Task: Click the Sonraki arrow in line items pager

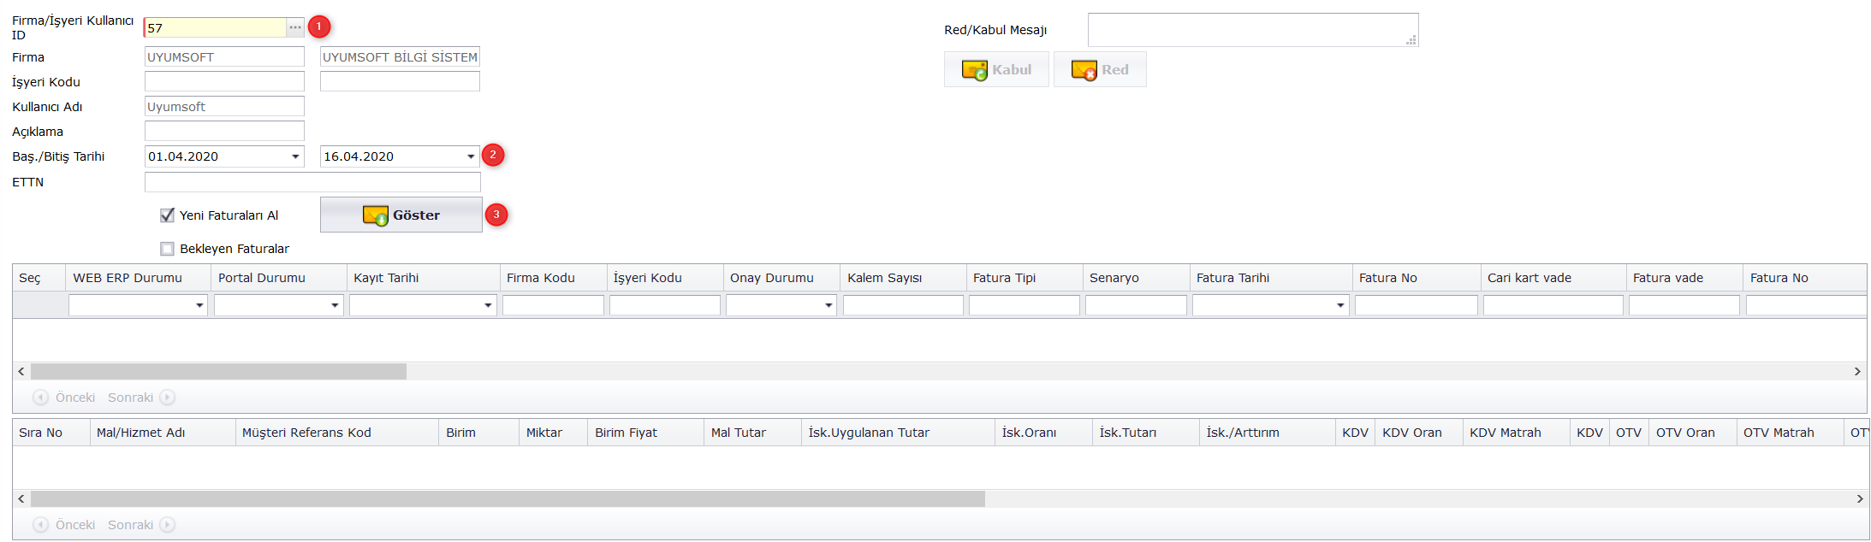Action: coord(168,525)
